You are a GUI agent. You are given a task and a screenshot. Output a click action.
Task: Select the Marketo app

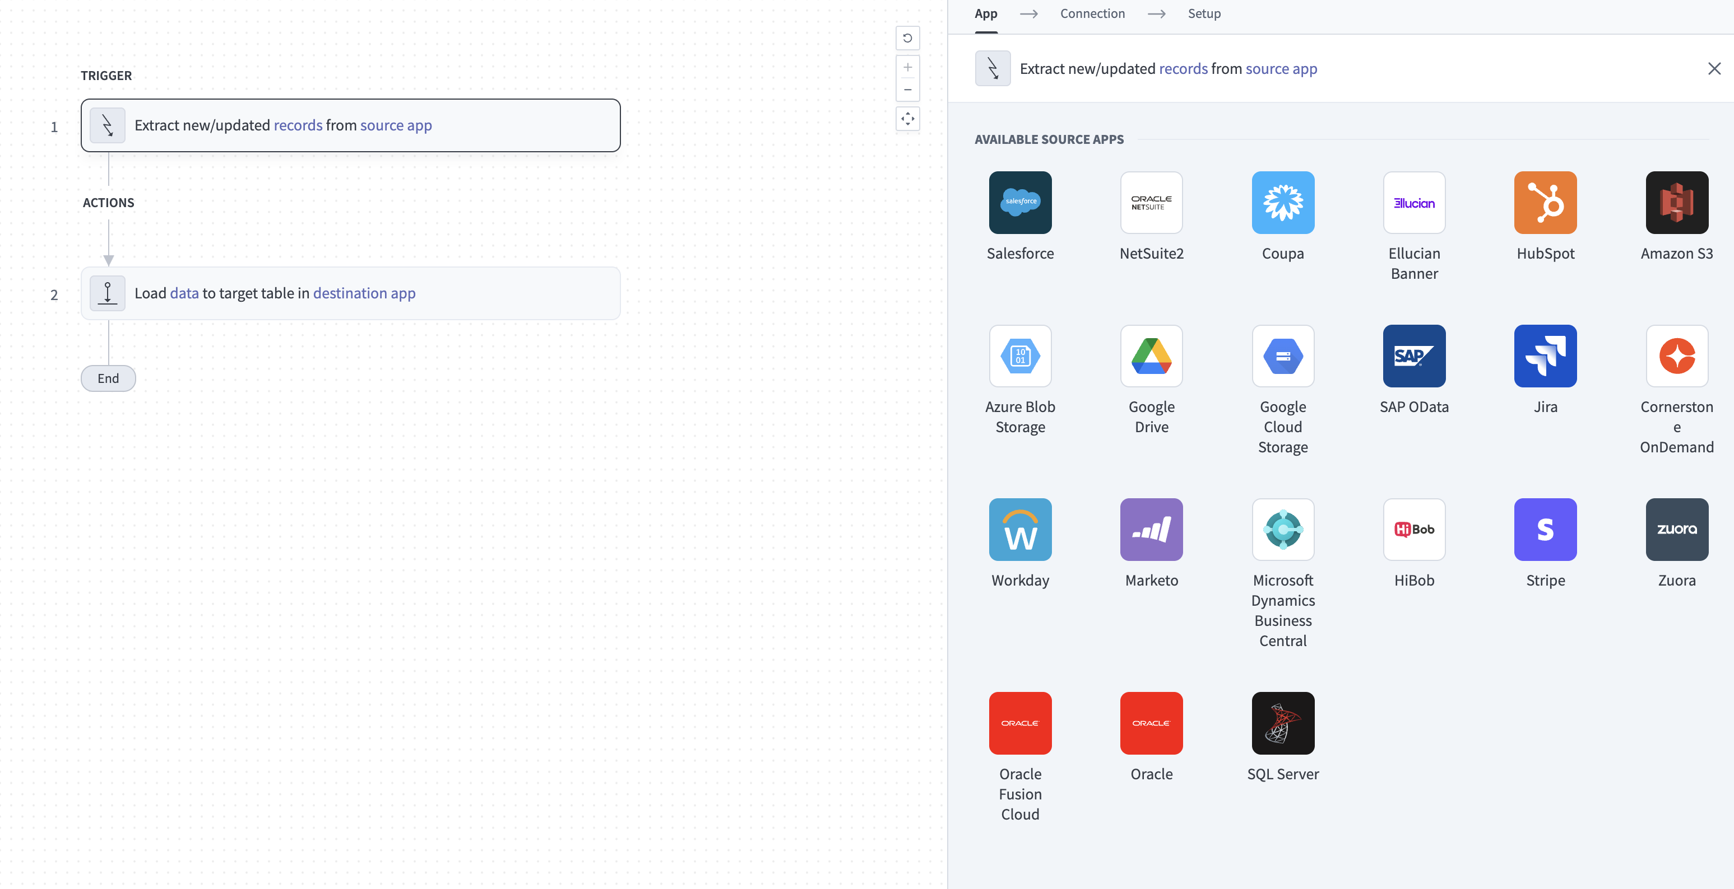[x=1151, y=529]
